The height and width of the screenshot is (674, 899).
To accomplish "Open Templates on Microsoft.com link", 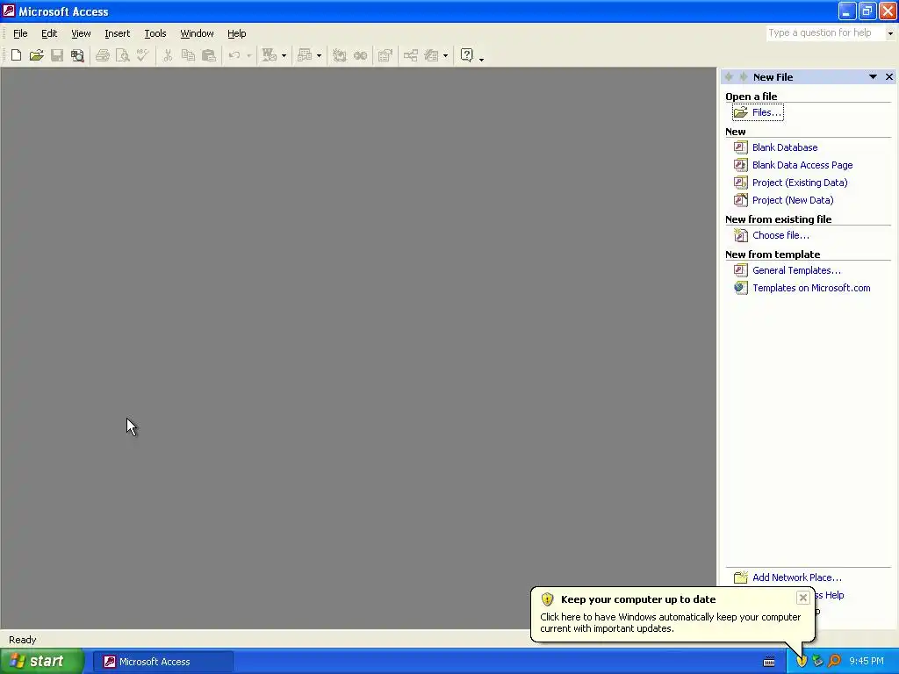I will point(810,288).
